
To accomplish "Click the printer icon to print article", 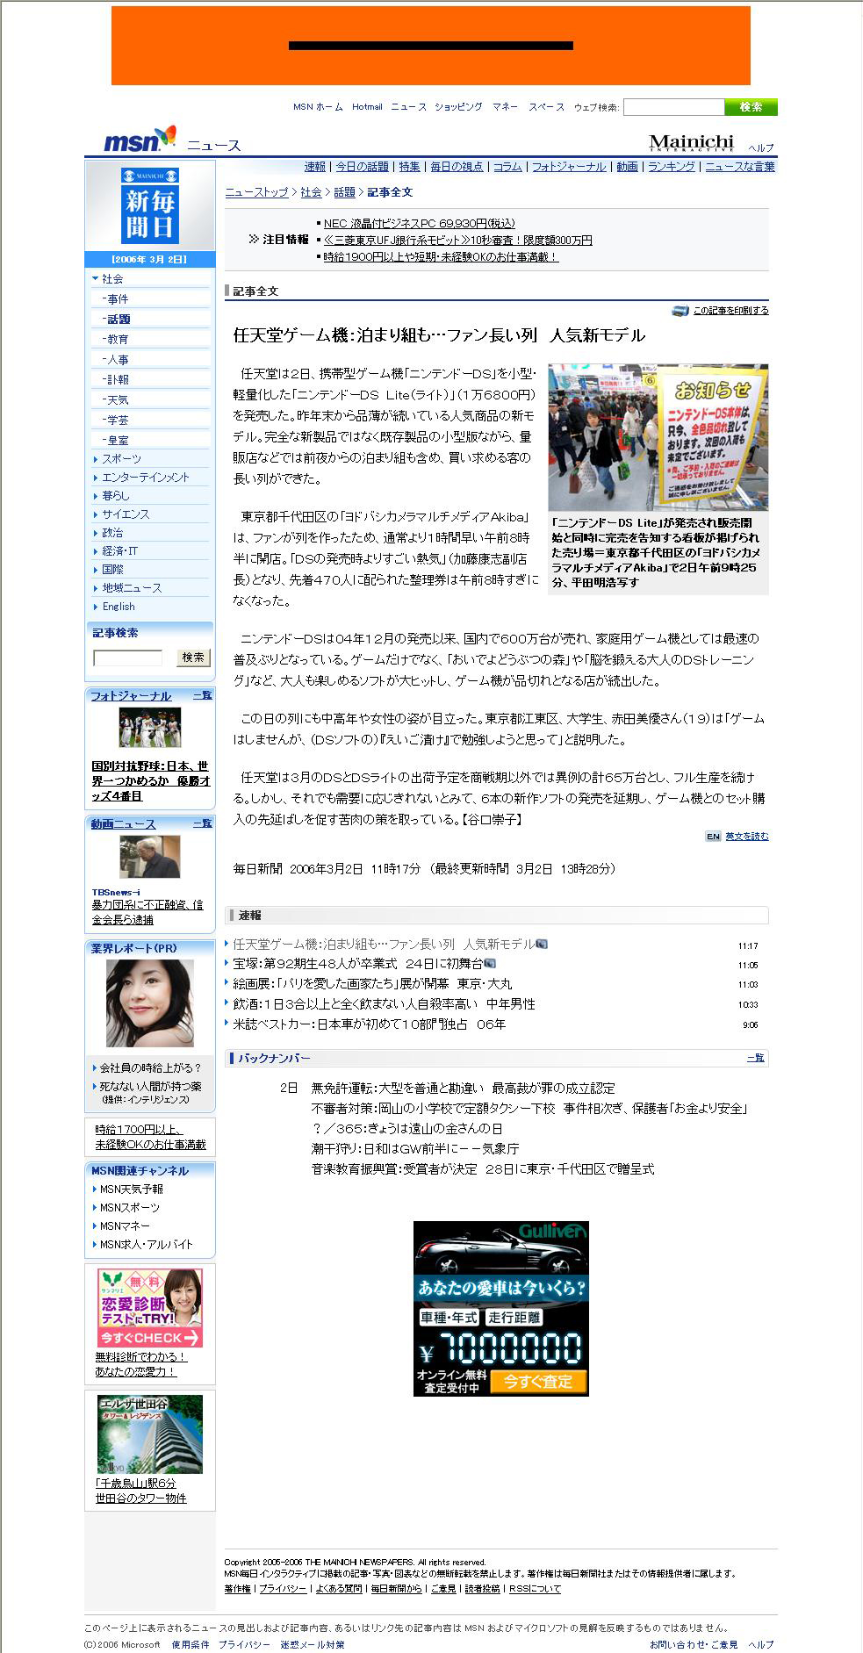I will tap(680, 311).
